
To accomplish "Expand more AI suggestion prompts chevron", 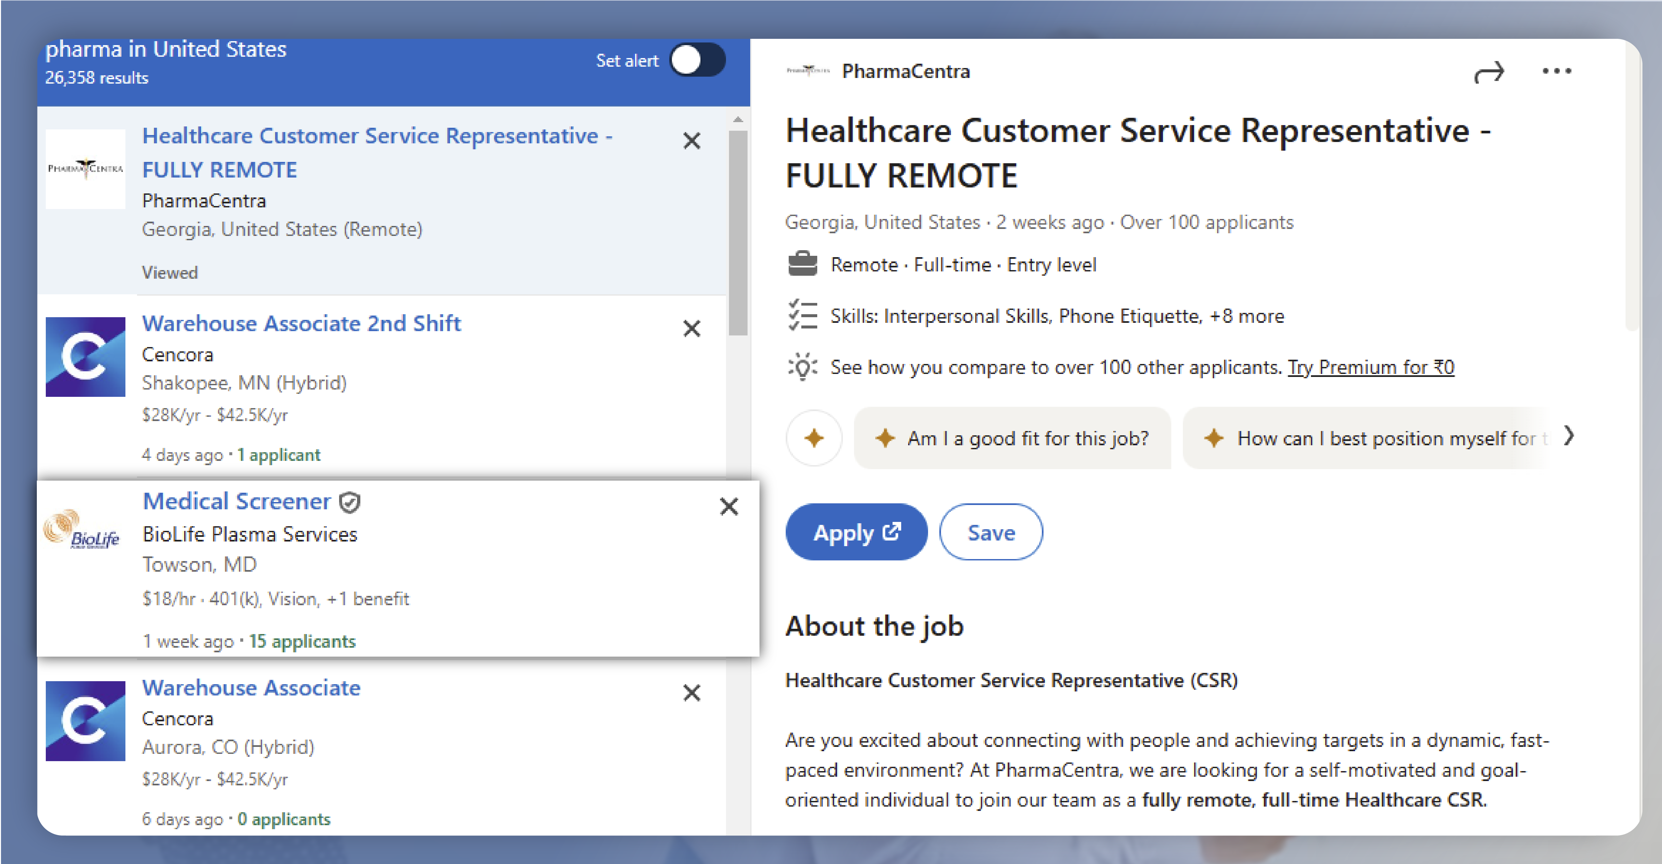I will pos(1568,436).
